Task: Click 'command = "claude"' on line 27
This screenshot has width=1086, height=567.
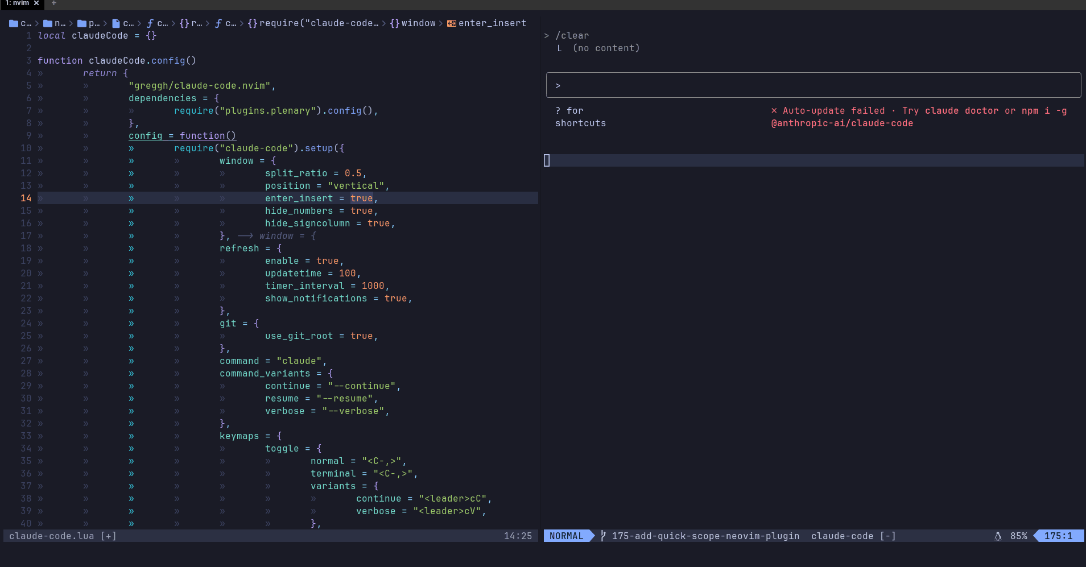Action: [271, 361]
